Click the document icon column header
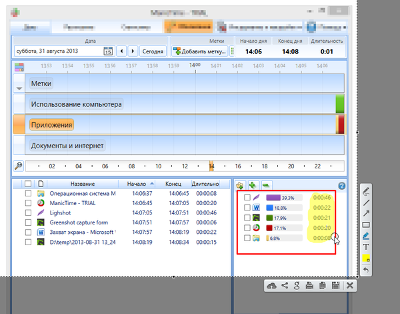 pyautogui.click(x=41, y=184)
